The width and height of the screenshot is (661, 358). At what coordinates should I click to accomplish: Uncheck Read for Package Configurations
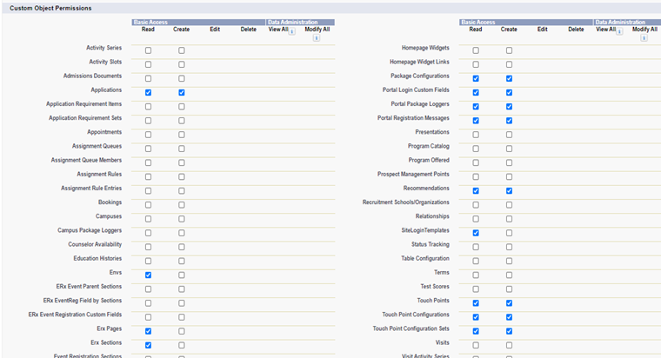476,78
